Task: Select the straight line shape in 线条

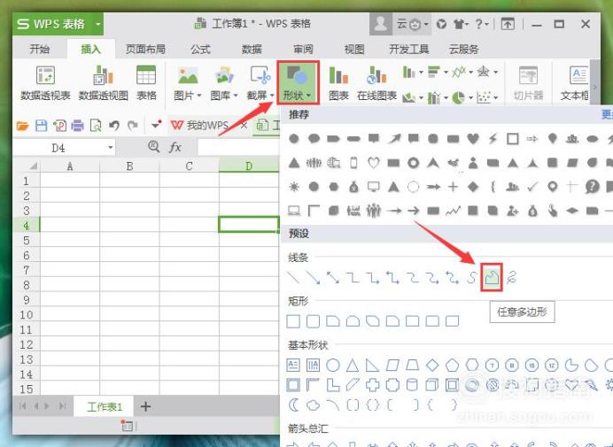Action: (x=293, y=278)
